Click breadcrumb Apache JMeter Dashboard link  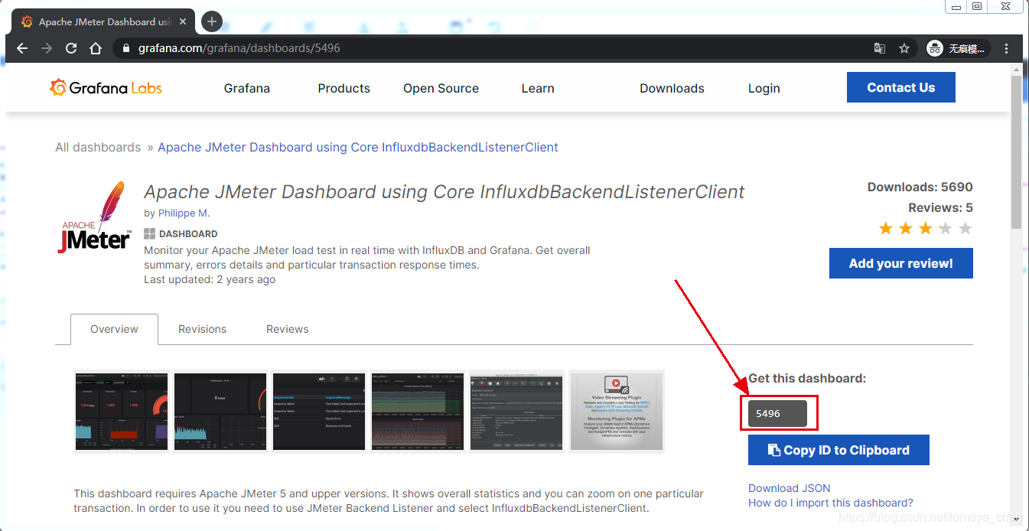coord(358,147)
